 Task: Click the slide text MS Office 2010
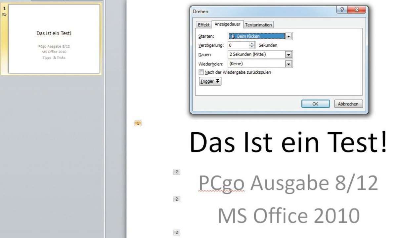pyautogui.click(x=288, y=215)
